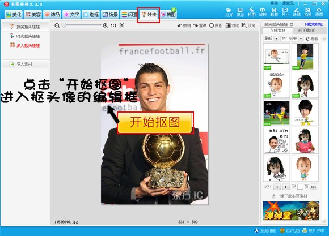Image resolution: width=329 pixels, height=236 pixels.
Task: Click the 导入素材 import button
Action: (x=26, y=64)
